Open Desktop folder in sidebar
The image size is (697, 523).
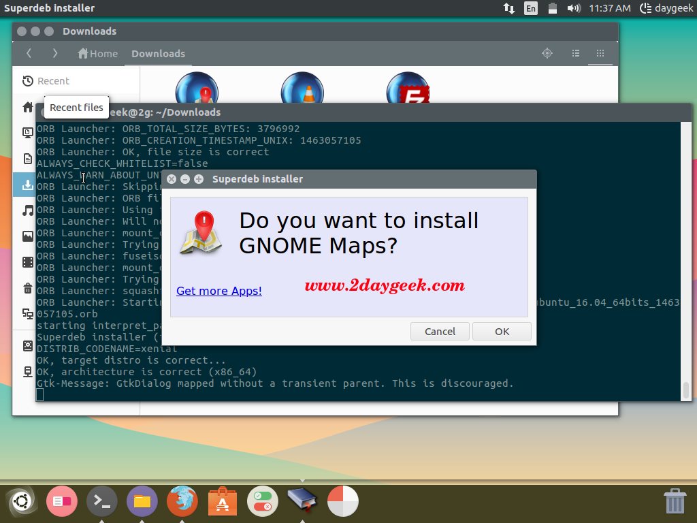27,133
